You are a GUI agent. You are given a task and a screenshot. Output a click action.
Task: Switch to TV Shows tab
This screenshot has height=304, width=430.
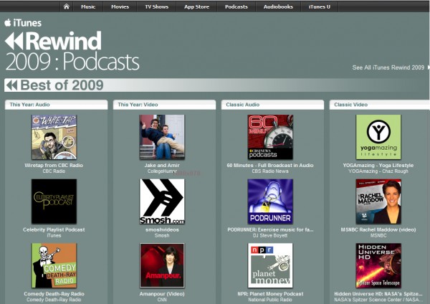coord(156,6)
